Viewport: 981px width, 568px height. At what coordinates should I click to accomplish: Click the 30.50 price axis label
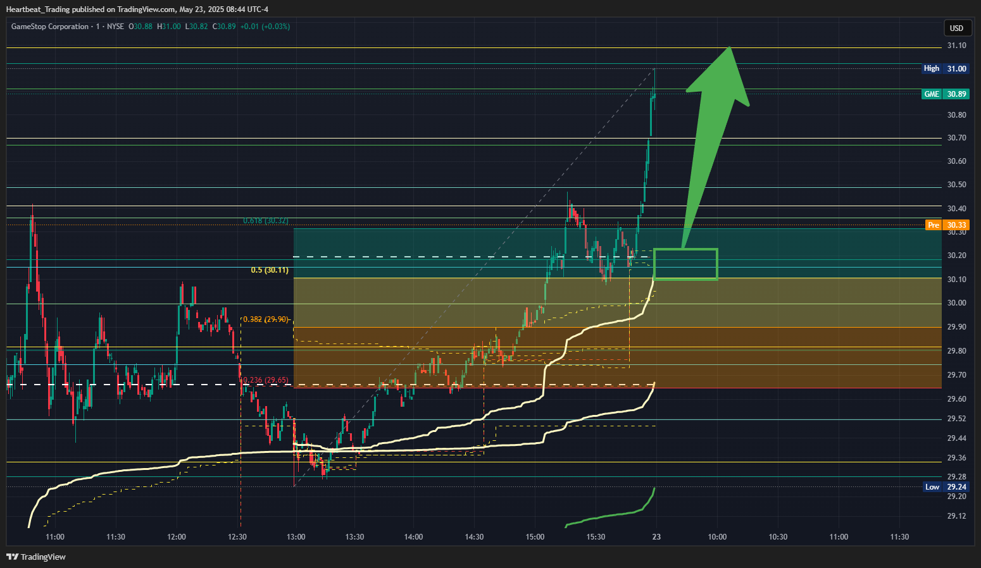[x=956, y=185]
